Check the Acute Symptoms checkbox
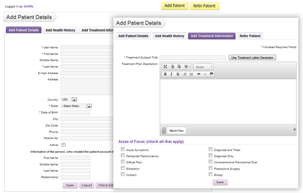Viewport: 303px width, 193px height. (123, 150)
